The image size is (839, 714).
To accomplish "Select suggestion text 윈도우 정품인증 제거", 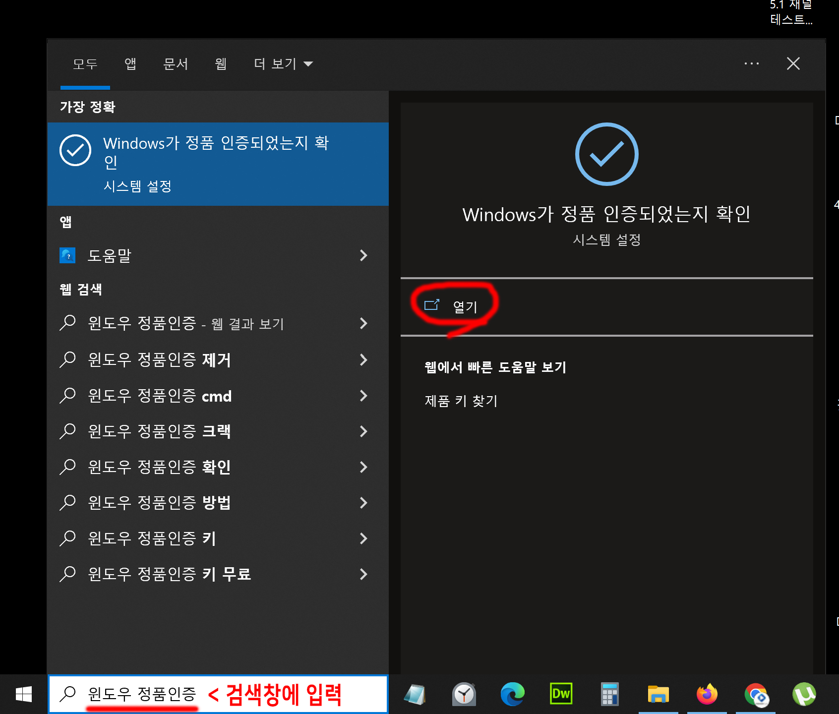I will pos(159,359).
